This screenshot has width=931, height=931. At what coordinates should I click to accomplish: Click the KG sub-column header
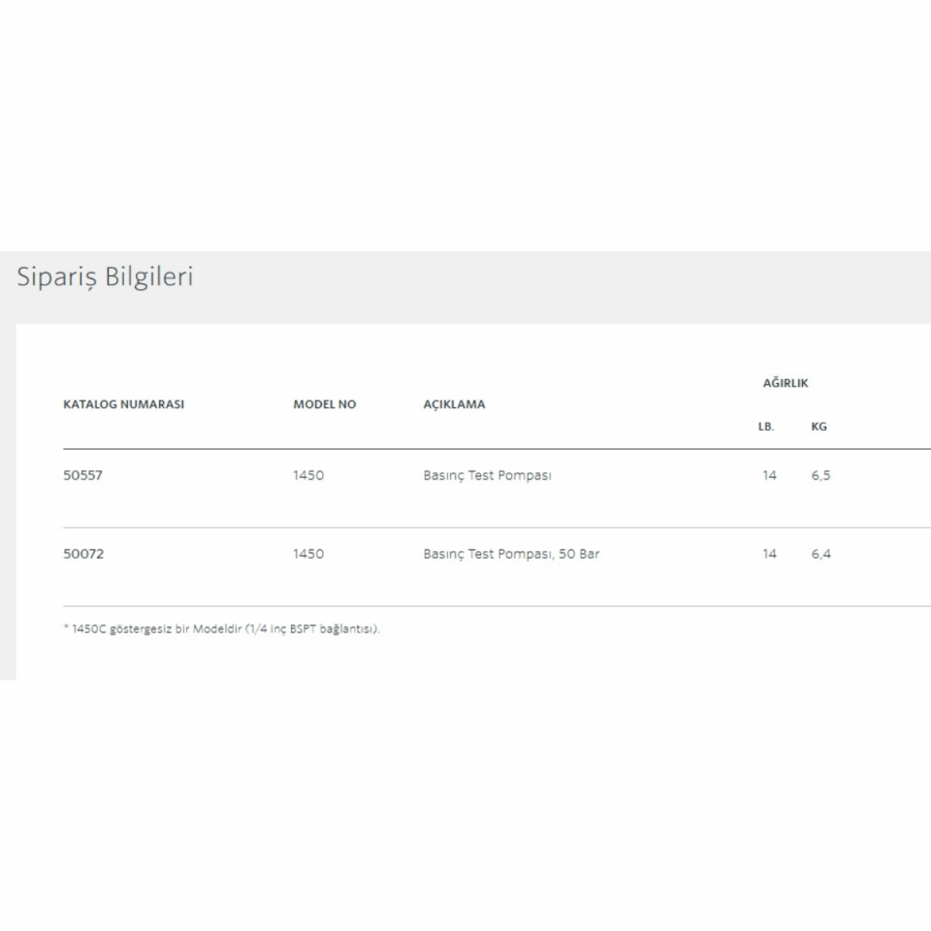coord(819,426)
